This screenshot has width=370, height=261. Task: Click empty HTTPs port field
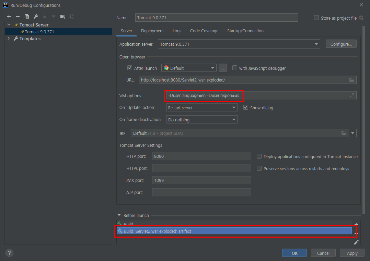[x=201, y=168]
